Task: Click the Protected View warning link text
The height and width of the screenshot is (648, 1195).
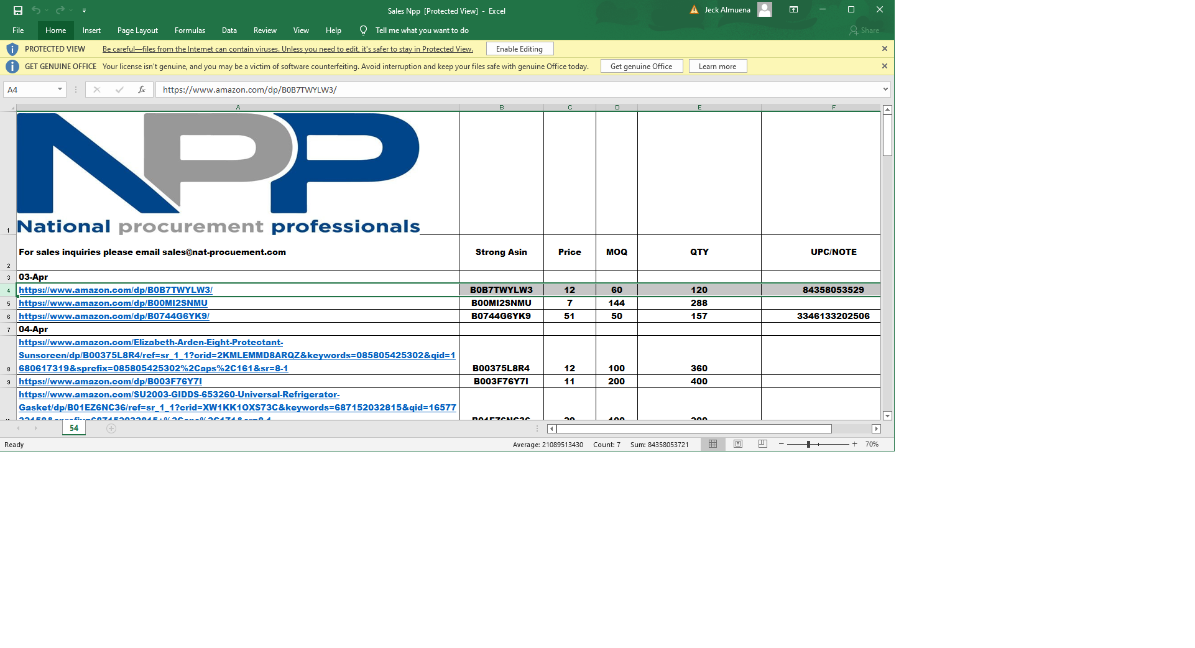Action: click(x=287, y=49)
